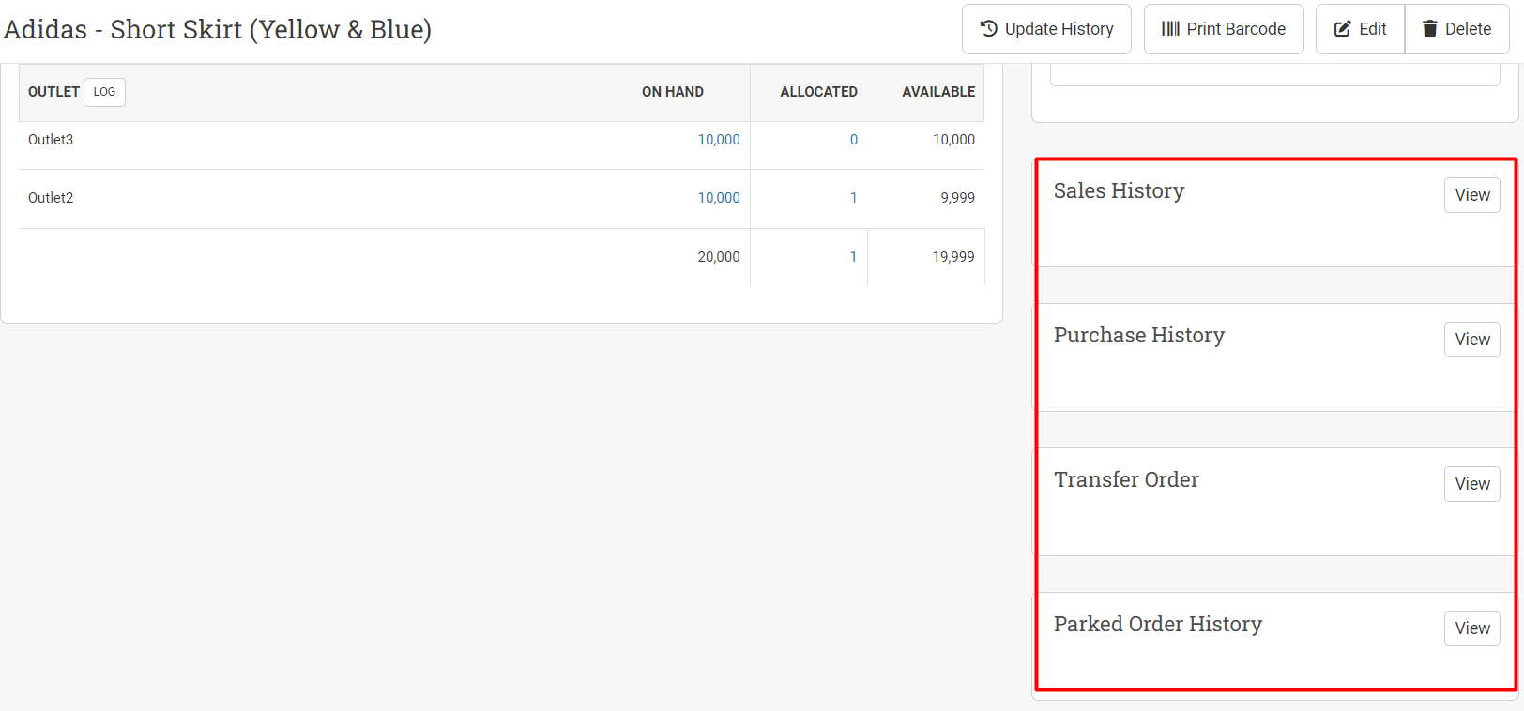
Task: View Parked Order History
Action: 1472,628
